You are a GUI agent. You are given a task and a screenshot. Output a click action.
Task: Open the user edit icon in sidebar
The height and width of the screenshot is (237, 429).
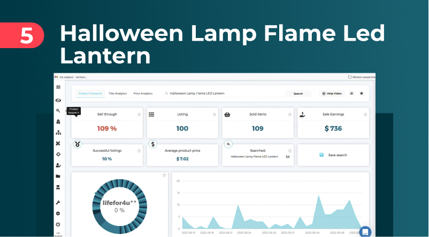click(x=58, y=165)
